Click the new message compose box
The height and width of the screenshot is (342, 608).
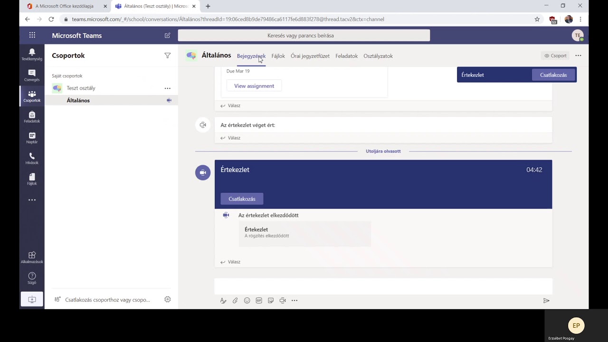click(x=383, y=286)
